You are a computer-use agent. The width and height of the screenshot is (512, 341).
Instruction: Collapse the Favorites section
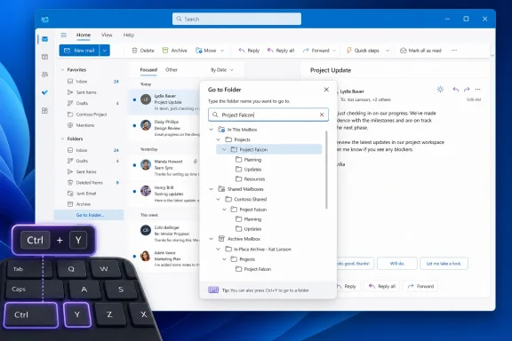pyautogui.click(x=62, y=70)
